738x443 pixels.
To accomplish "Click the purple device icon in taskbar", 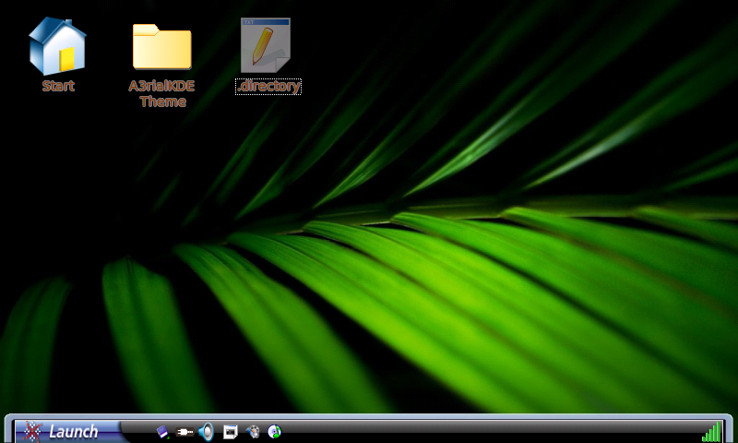I will point(163,431).
